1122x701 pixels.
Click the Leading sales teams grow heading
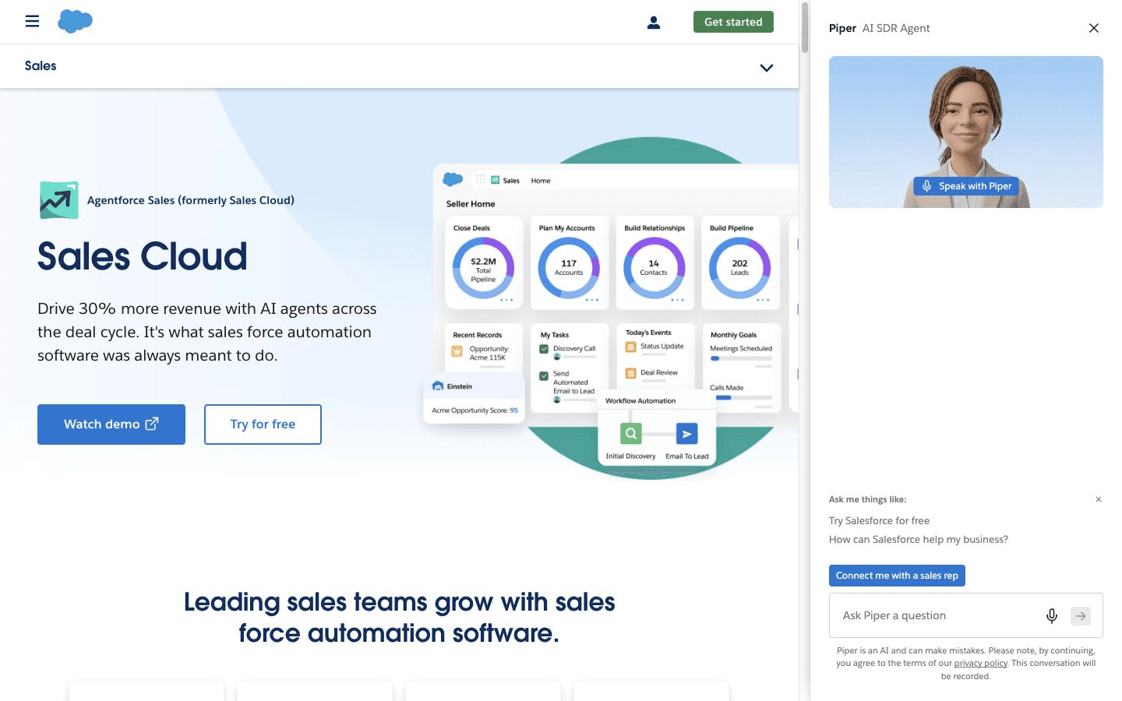click(399, 617)
